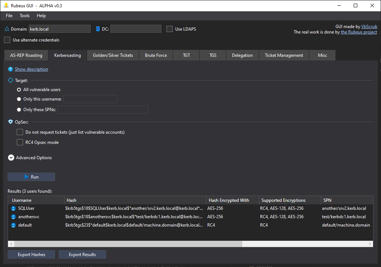Click Export Hashes button
This screenshot has height=267, width=381.
(x=31, y=254)
